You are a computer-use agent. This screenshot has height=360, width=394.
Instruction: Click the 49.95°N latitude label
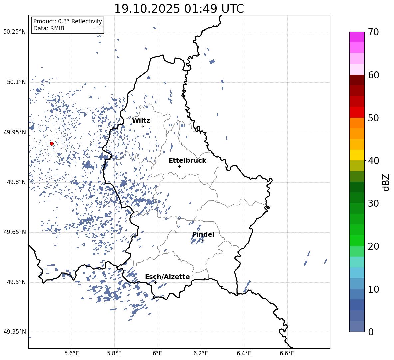click(x=15, y=132)
